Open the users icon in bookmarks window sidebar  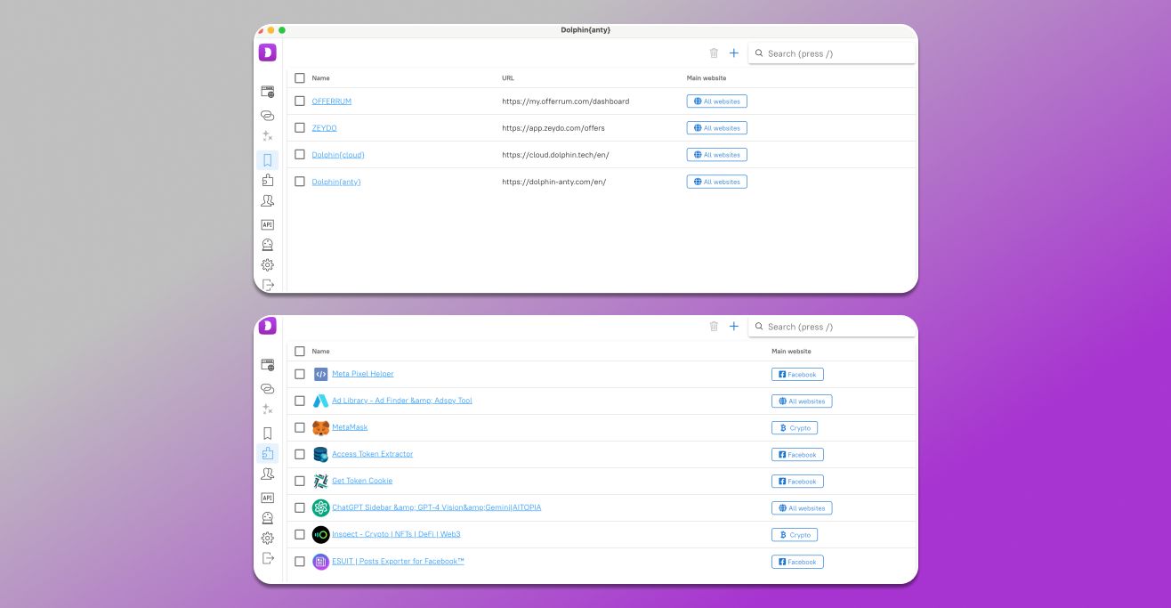click(267, 201)
